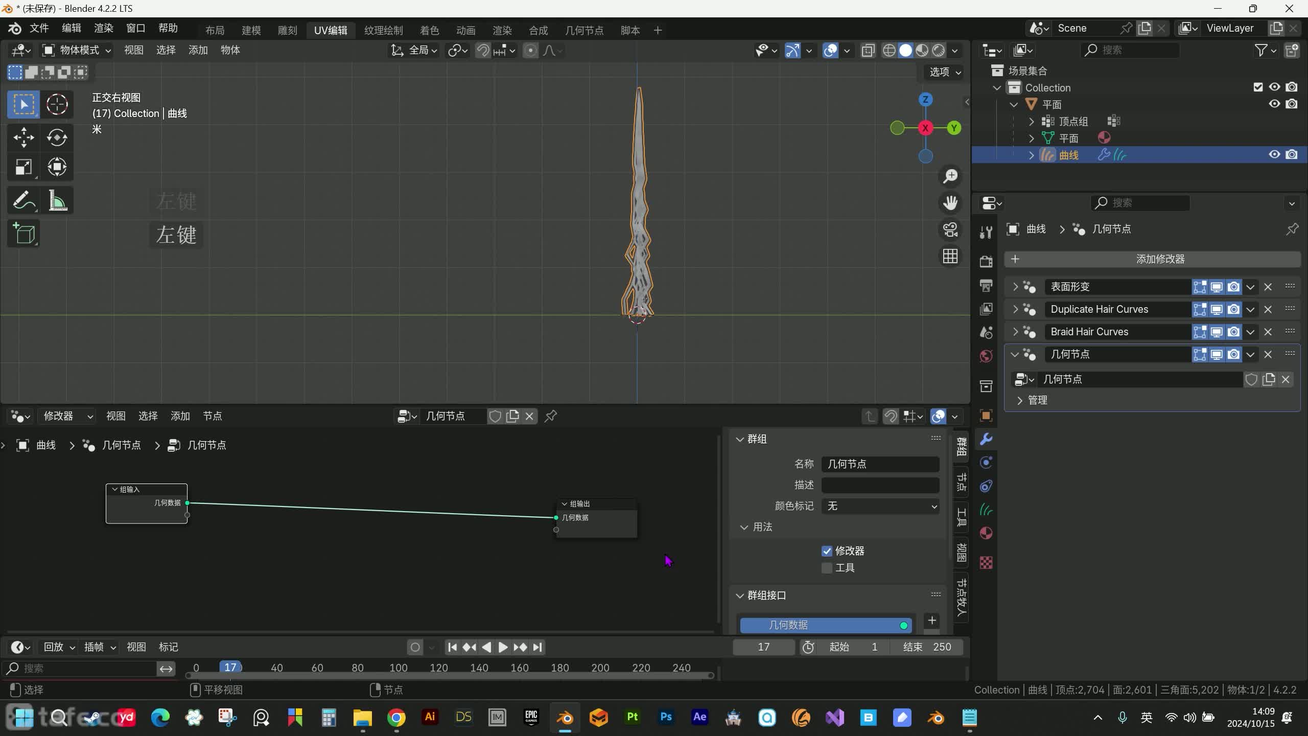Toggle Collection exclude checkbox
The image size is (1308, 736).
click(x=1258, y=87)
